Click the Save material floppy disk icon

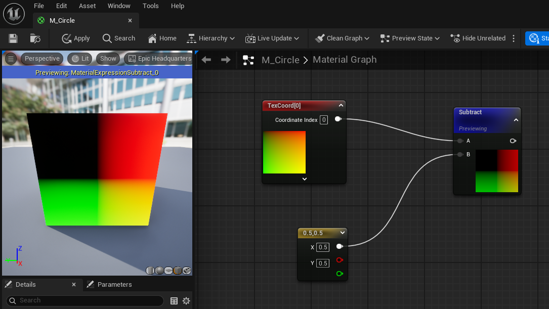[x=13, y=38]
